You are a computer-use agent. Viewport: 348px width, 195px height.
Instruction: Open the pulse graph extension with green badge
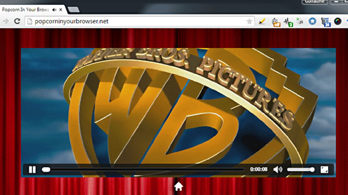click(288, 22)
